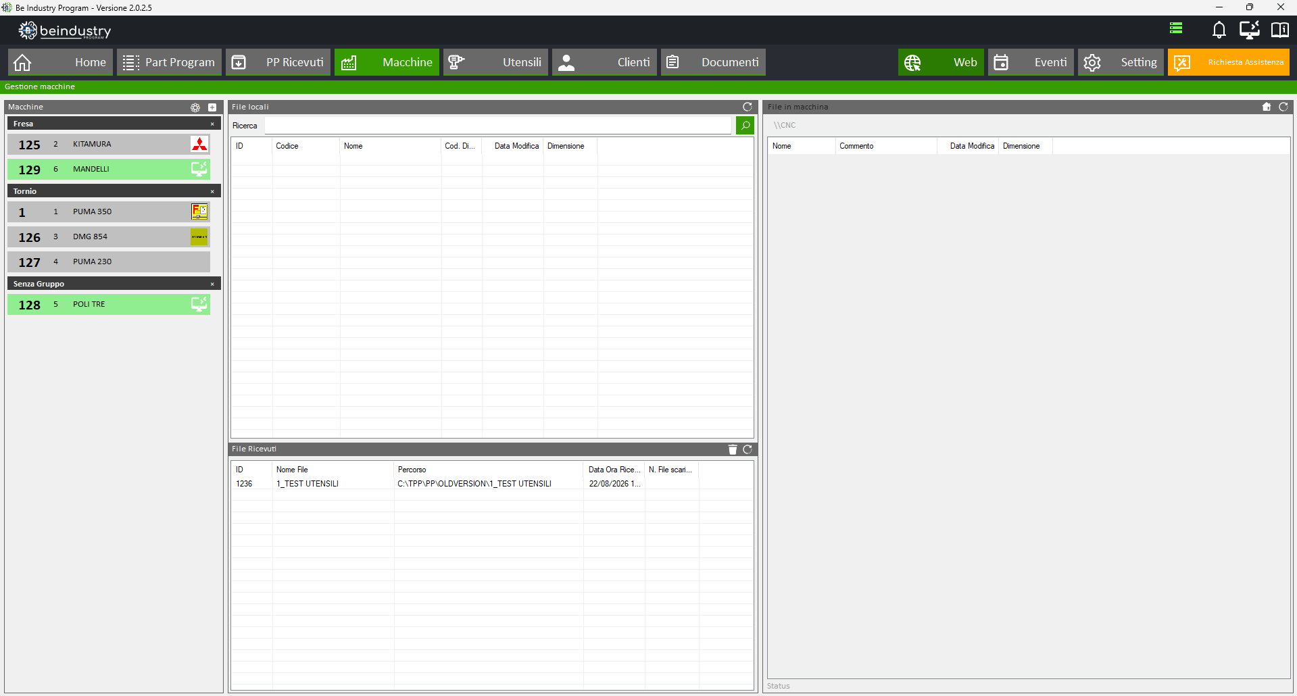Select the 1_TEST UTENSILI received file
1297x696 pixels.
click(x=492, y=484)
